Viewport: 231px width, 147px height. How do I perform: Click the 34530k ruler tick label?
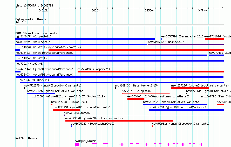pos(150,10)
